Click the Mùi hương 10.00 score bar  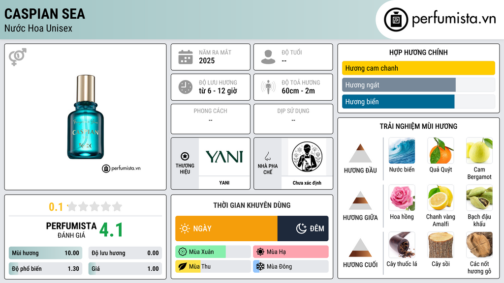[45, 253]
